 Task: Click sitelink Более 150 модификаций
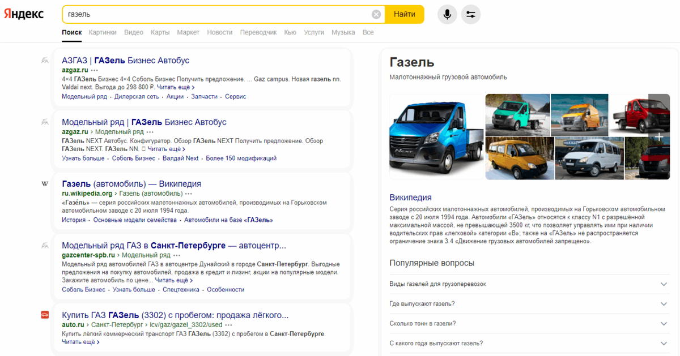[241, 158]
